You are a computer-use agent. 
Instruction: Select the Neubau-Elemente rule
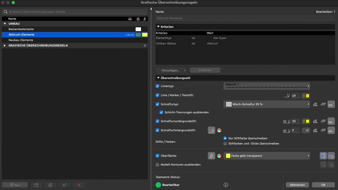(74, 40)
